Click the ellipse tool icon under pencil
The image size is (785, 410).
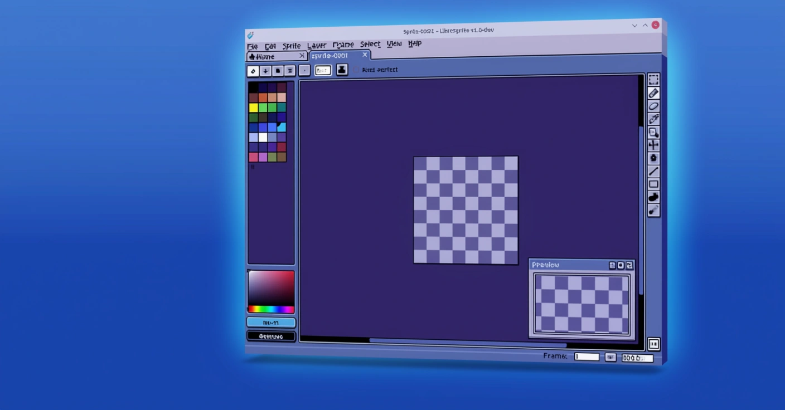(653, 106)
